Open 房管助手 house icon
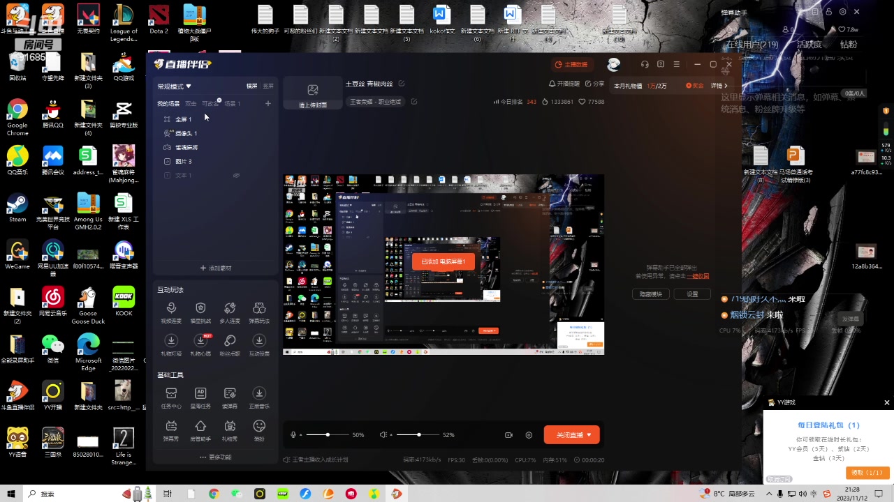This screenshot has height=502, width=894. [x=200, y=430]
